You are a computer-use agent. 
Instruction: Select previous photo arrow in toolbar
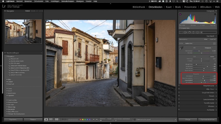coord(94,120)
